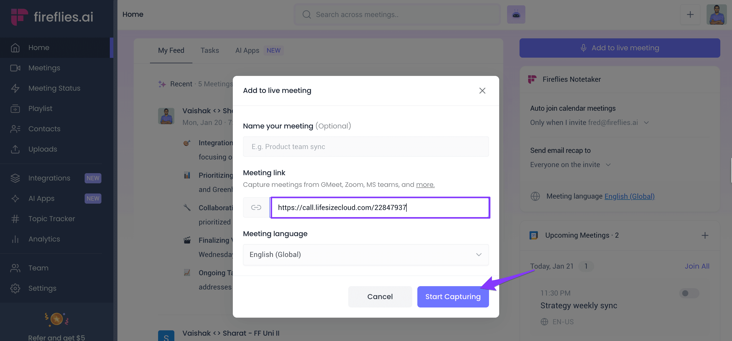This screenshot has width=732, height=341.
Task: Click the Join All link
Action: tap(697, 266)
